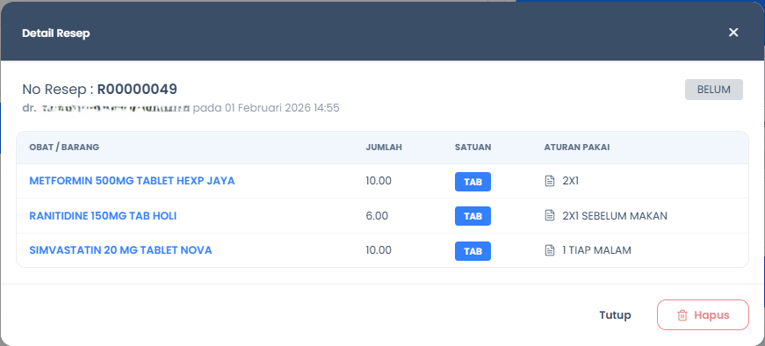This screenshot has height=346, width=765.
Task: Click the Hapus delete button
Action: pos(703,314)
